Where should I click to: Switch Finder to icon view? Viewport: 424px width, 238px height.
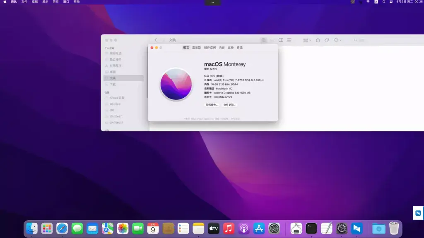click(x=264, y=40)
